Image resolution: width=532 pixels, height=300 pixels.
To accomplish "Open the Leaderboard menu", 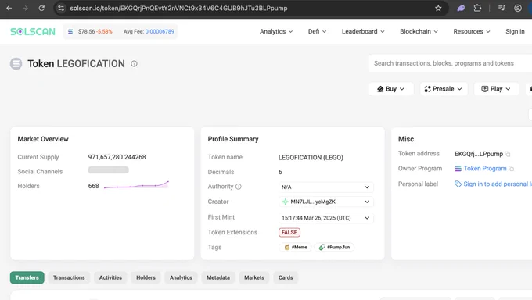I will tap(363, 31).
